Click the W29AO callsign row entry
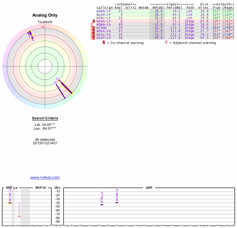The height and width of the screenshot is (228, 237). (101, 28)
